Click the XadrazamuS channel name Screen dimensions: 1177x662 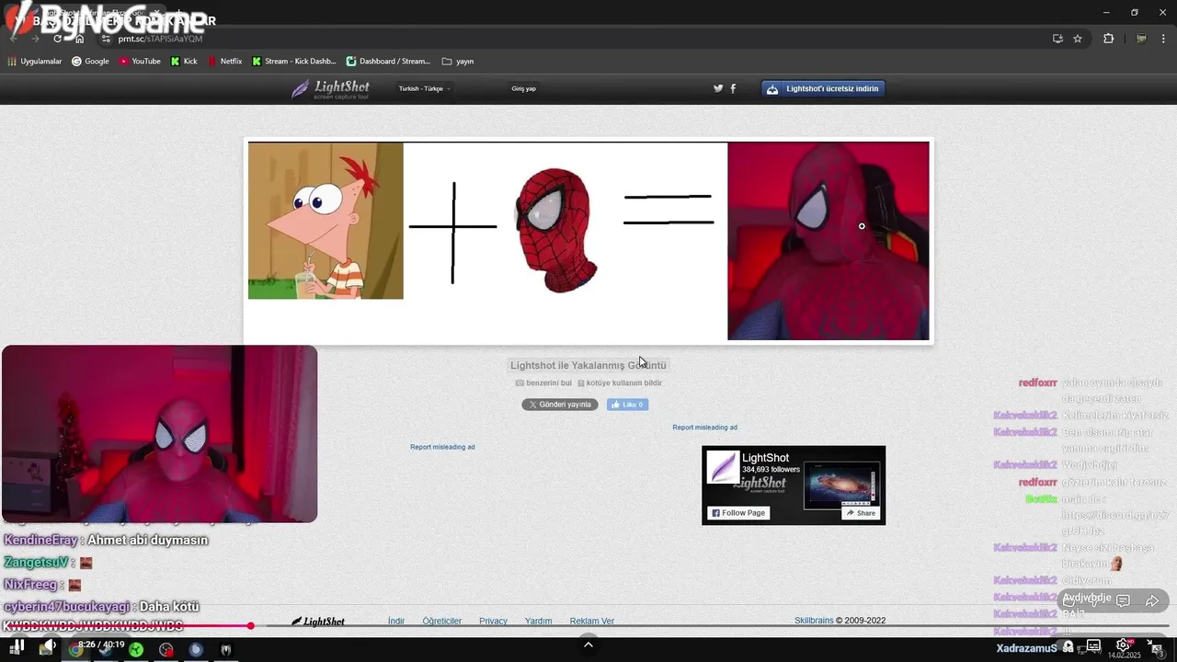click(x=1027, y=648)
